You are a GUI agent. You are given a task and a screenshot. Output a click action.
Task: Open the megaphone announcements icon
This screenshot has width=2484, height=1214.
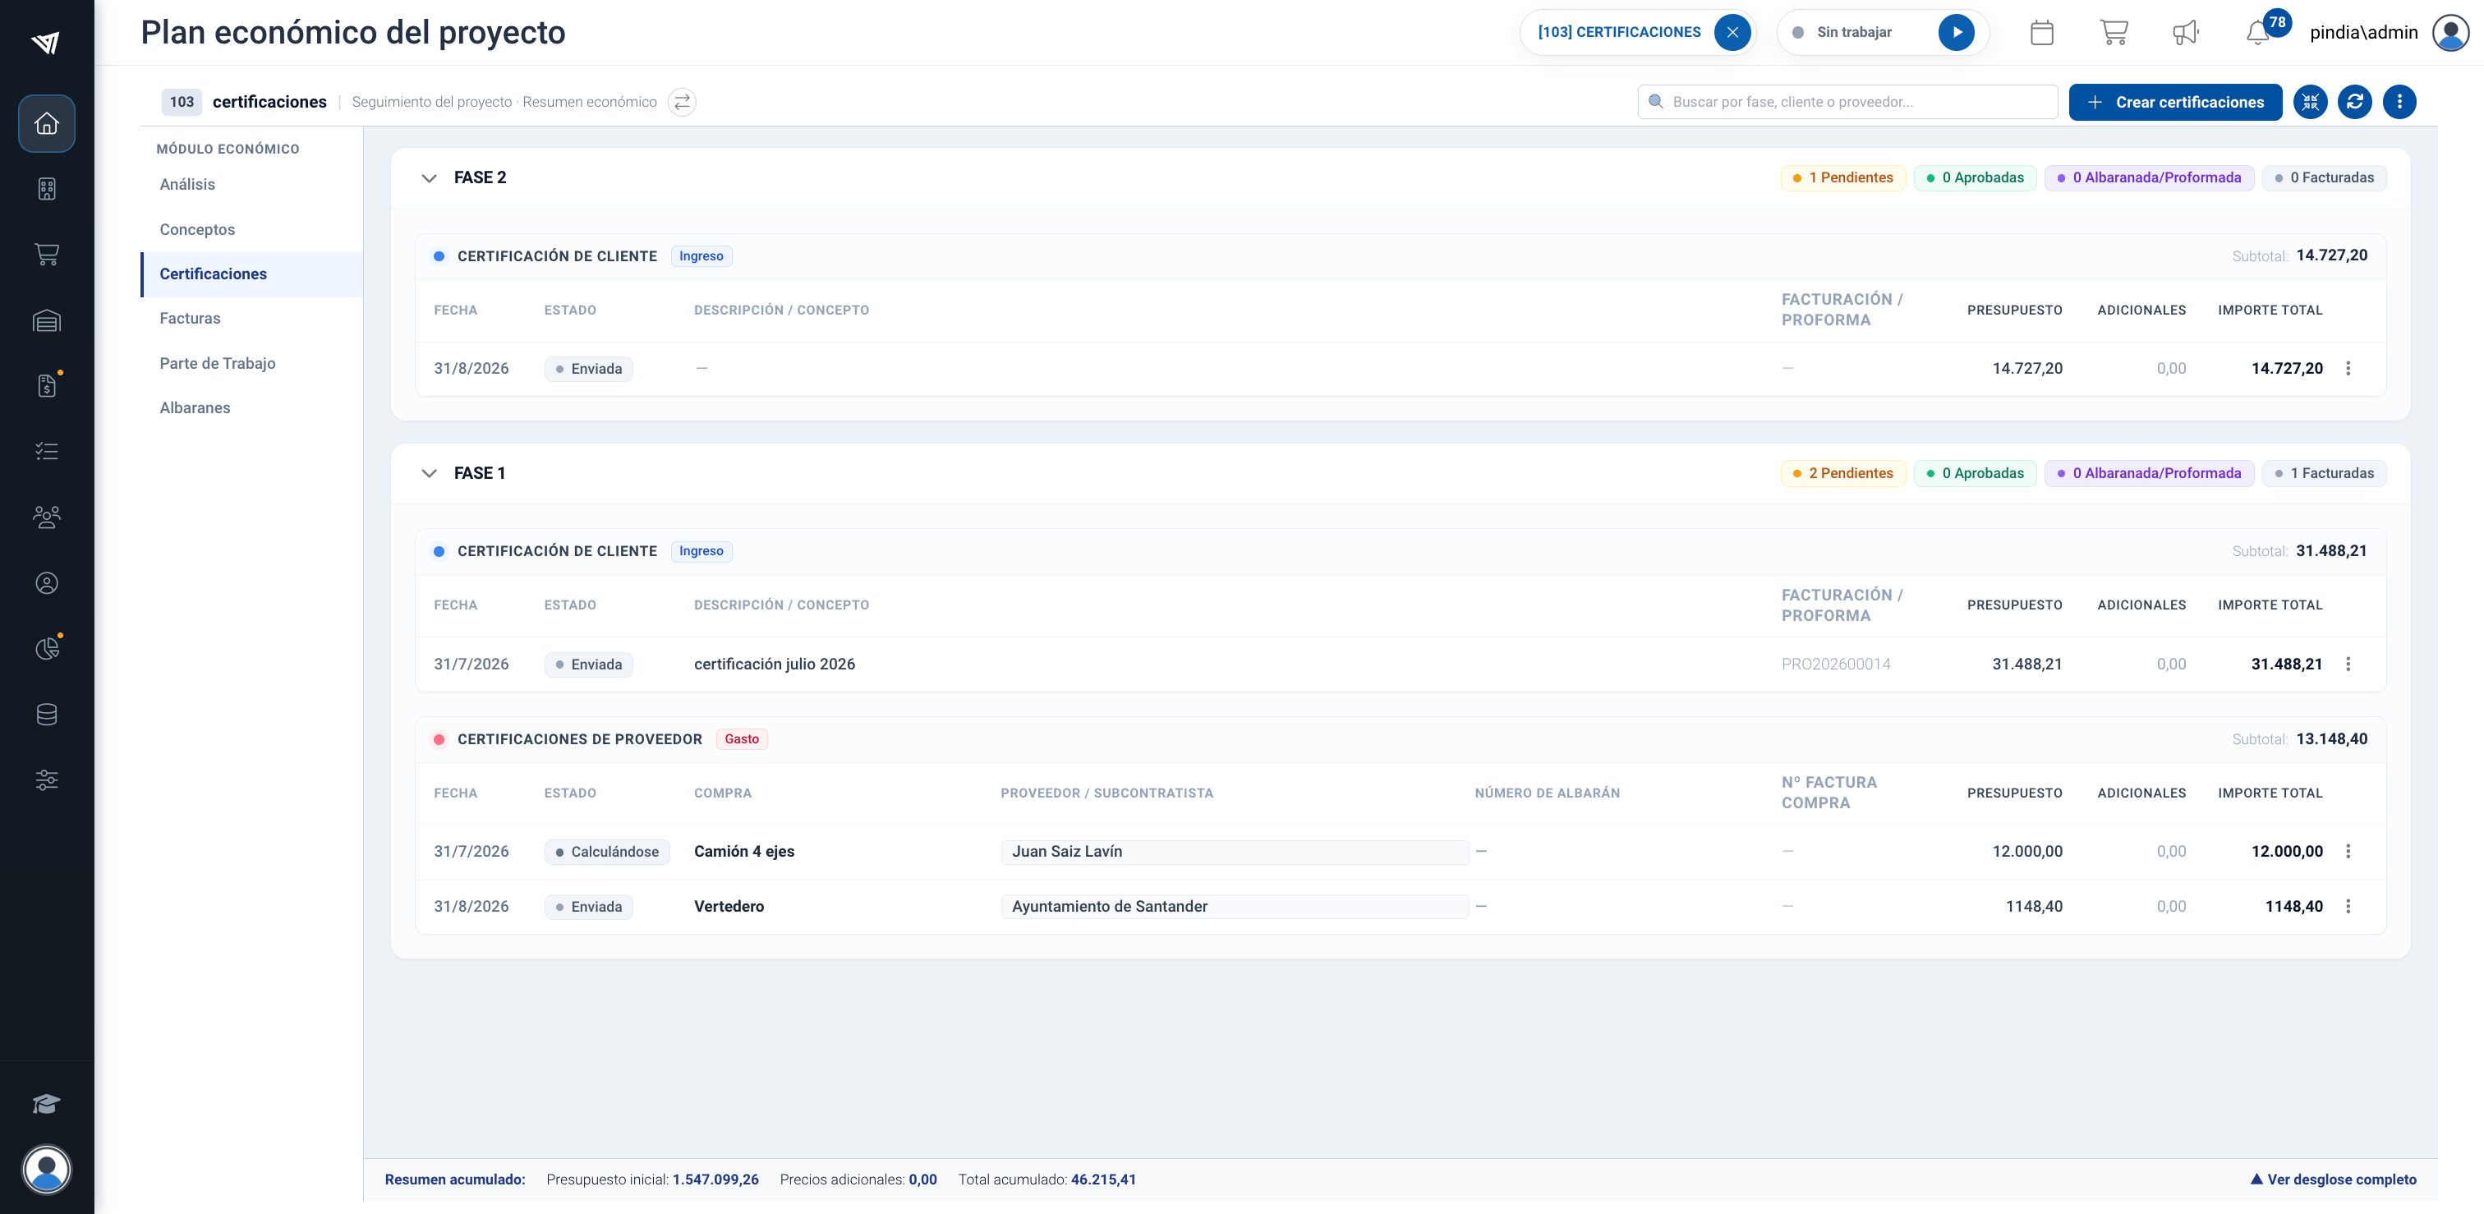pyautogui.click(x=2185, y=33)
